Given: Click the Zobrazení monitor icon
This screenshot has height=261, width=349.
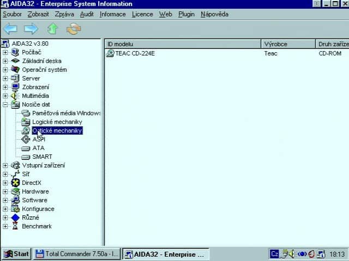Looking at the screenshot, I should (x=15, y=87).
